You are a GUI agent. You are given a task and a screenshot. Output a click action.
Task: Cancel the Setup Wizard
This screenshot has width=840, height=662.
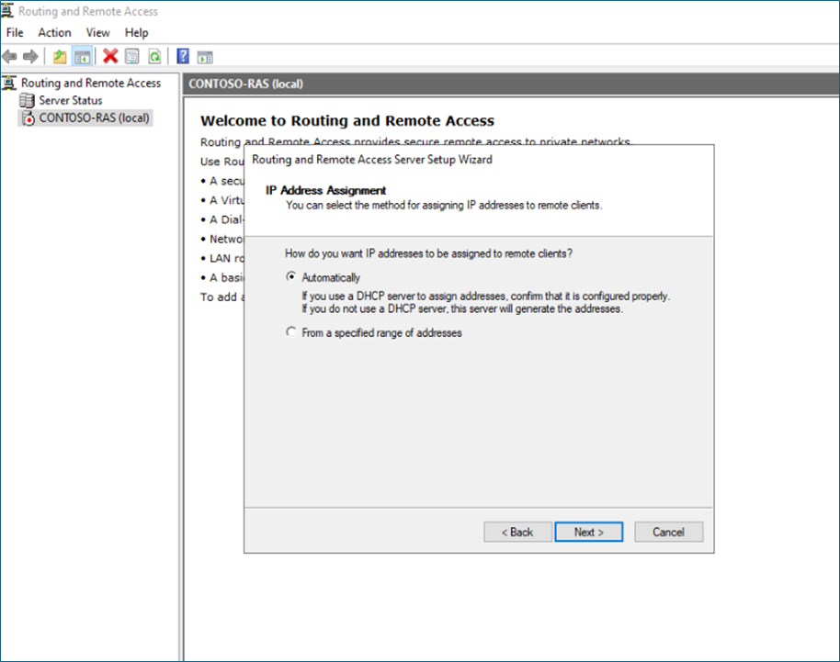tap(668, 532)
